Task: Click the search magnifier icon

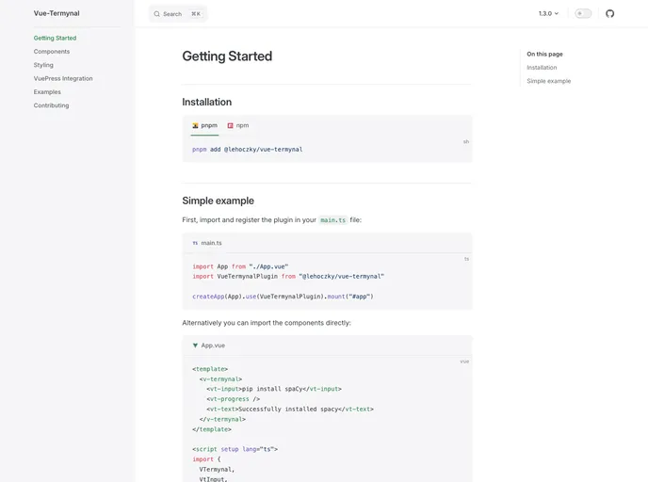Action: point(157,14)
